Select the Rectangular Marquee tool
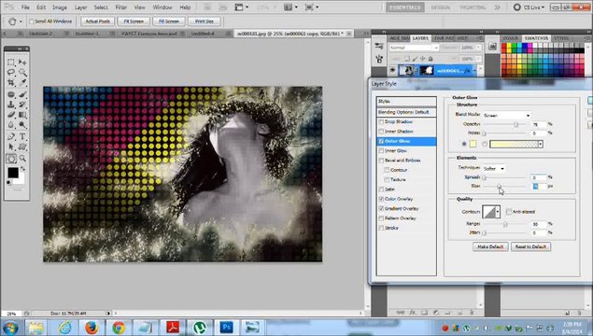This screenshot has height=336, width=593. point(11,62)
